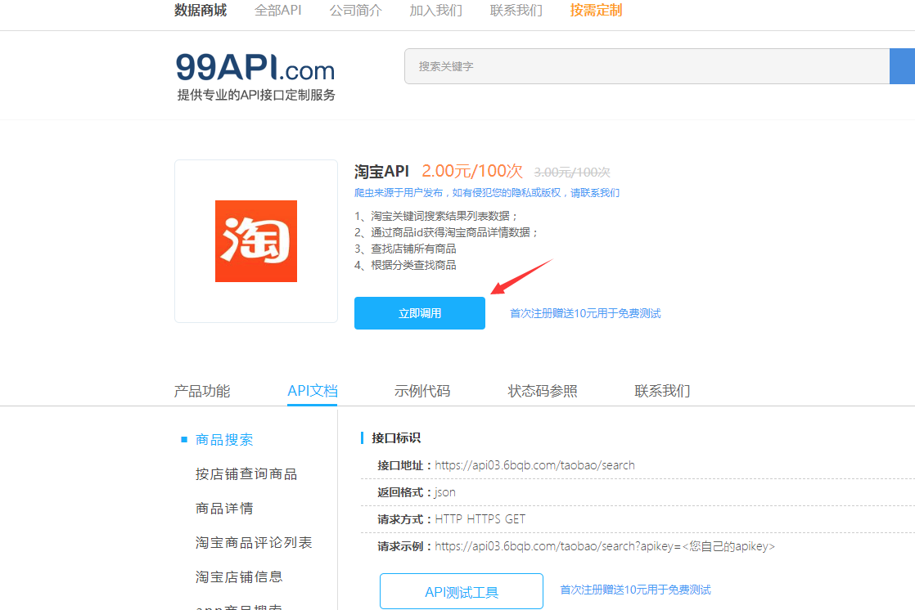Click the 返回格式 json value
The height and width of the screenshot is (610, 915).
(x=444, y=492)
